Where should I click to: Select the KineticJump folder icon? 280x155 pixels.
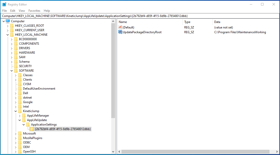[x=20, y=111]
